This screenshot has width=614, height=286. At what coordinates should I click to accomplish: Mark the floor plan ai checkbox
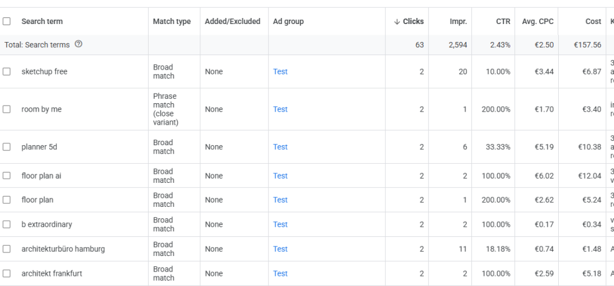tap(7, 176)
